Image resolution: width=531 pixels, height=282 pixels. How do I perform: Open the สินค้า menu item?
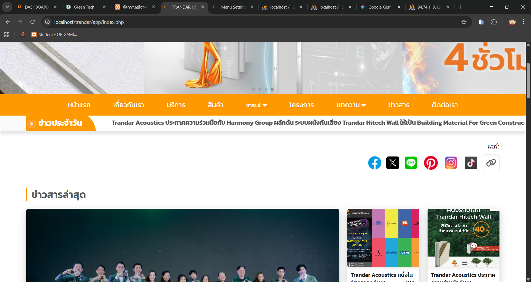(215, 105)
